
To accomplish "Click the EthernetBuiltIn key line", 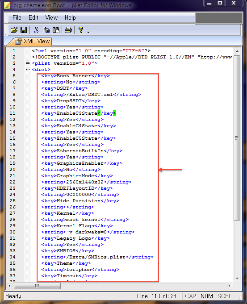I will click(82, 151).
